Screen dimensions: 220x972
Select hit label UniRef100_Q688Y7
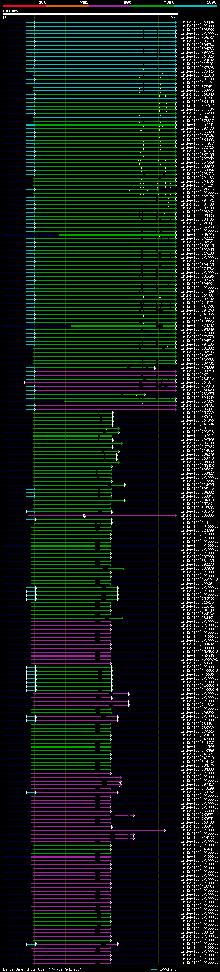[197, 496]
